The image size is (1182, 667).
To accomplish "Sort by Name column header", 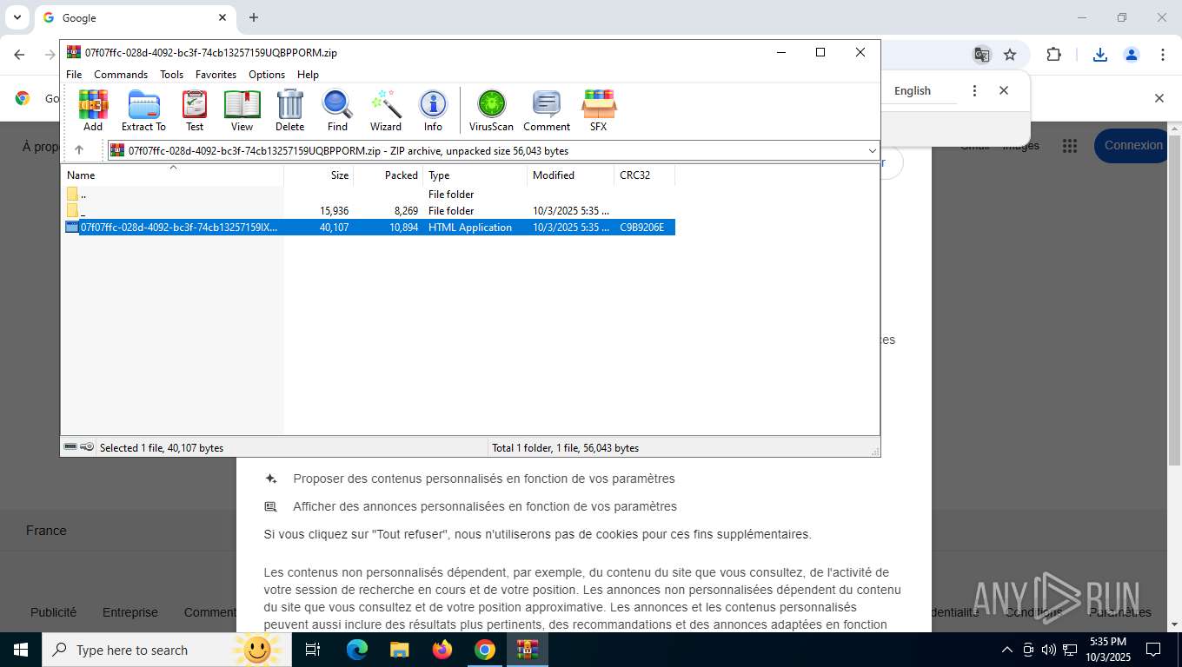I will 172,175.
